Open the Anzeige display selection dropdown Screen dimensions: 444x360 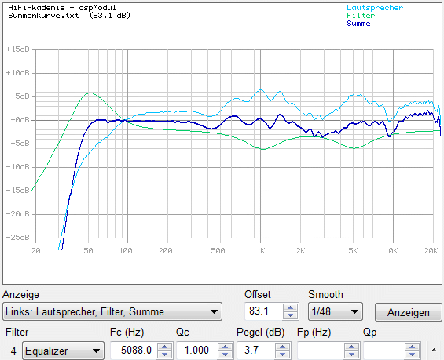tap(112, 311)
